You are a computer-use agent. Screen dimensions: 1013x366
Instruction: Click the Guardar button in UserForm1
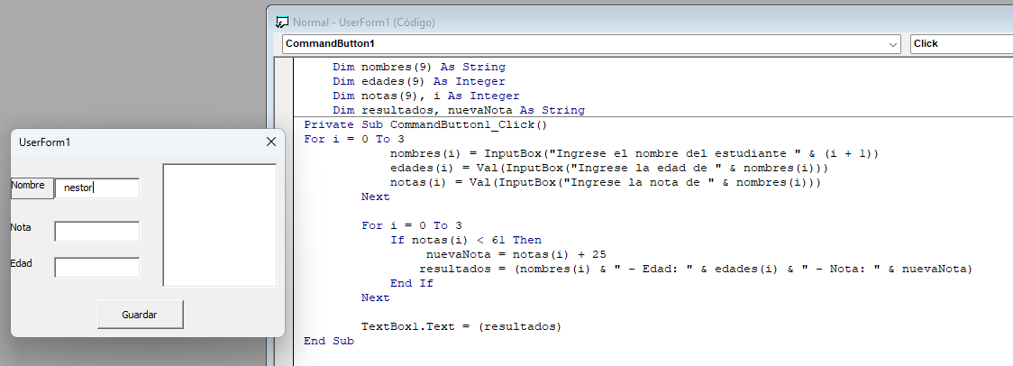coord(141,315)
